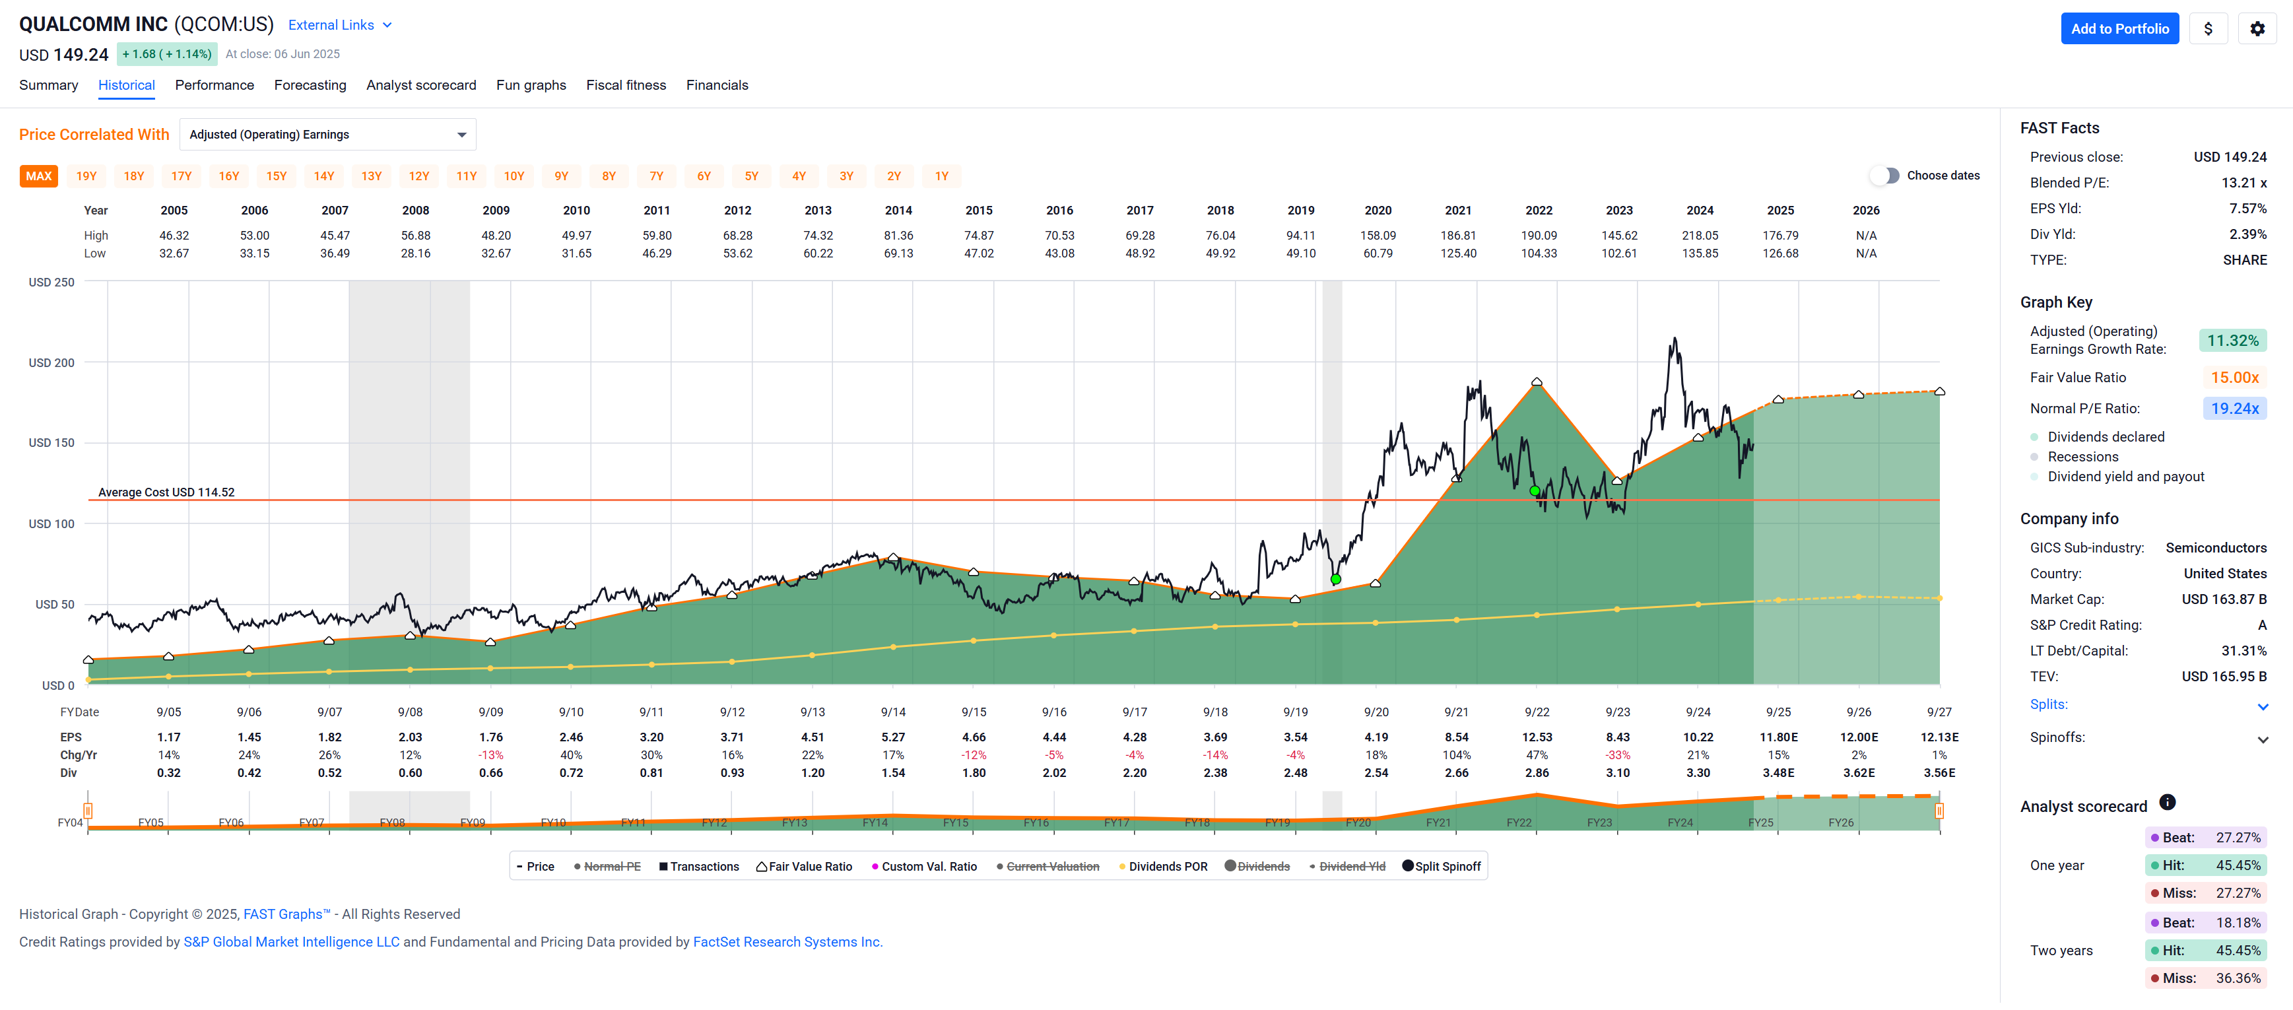
Task: Select the 19Y time range
Action: [86, 176]
